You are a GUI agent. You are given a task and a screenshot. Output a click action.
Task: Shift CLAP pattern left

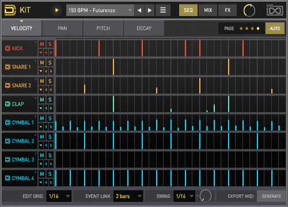click(x=46, y=108)
